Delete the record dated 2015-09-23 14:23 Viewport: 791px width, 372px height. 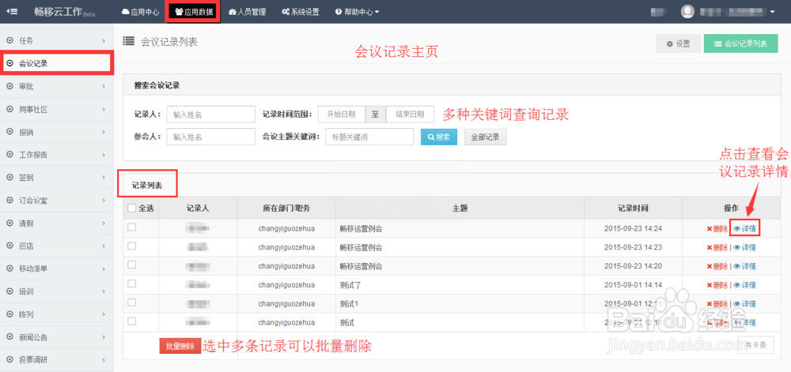717,248
